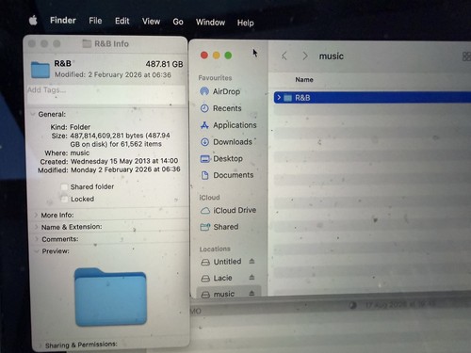Image resolution: width=471 pixels, height=353 pixels.
Task: Click the iCloud Drive cloud icon
Action: point(205,211)
